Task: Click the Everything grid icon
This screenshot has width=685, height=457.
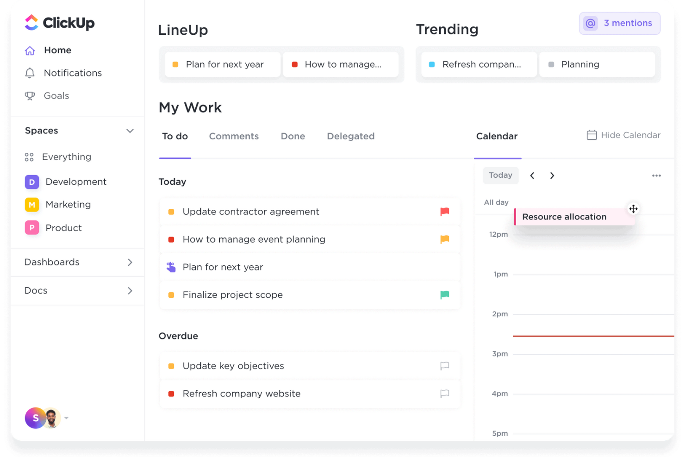Action: click(x=29, y=157)
